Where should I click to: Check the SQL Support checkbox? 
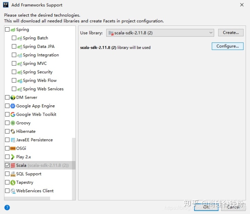tap(7, 174)
